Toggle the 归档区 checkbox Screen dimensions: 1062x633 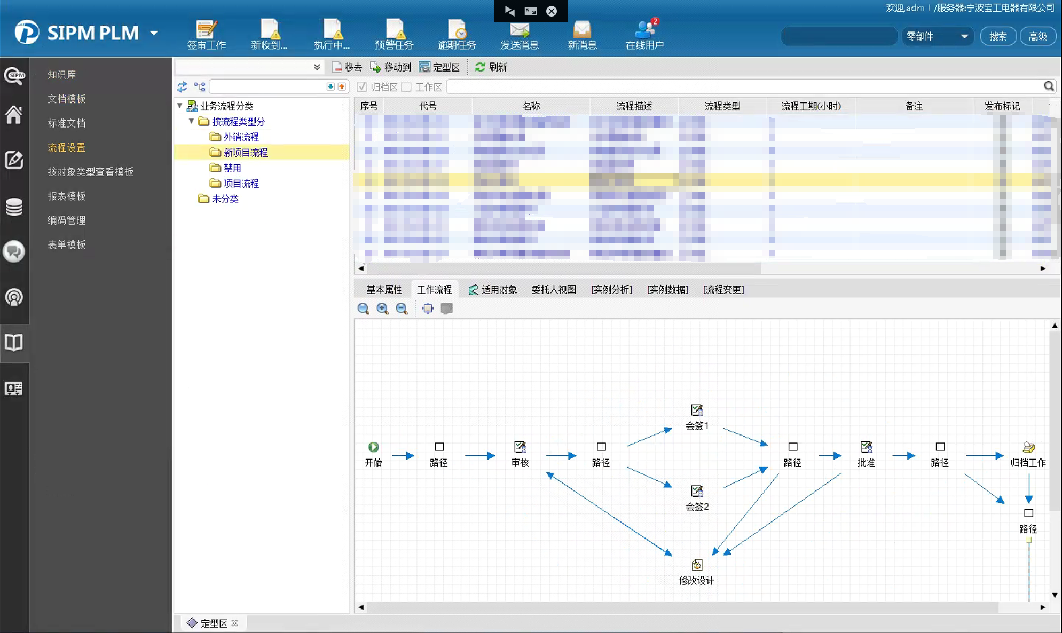point(362,87)
